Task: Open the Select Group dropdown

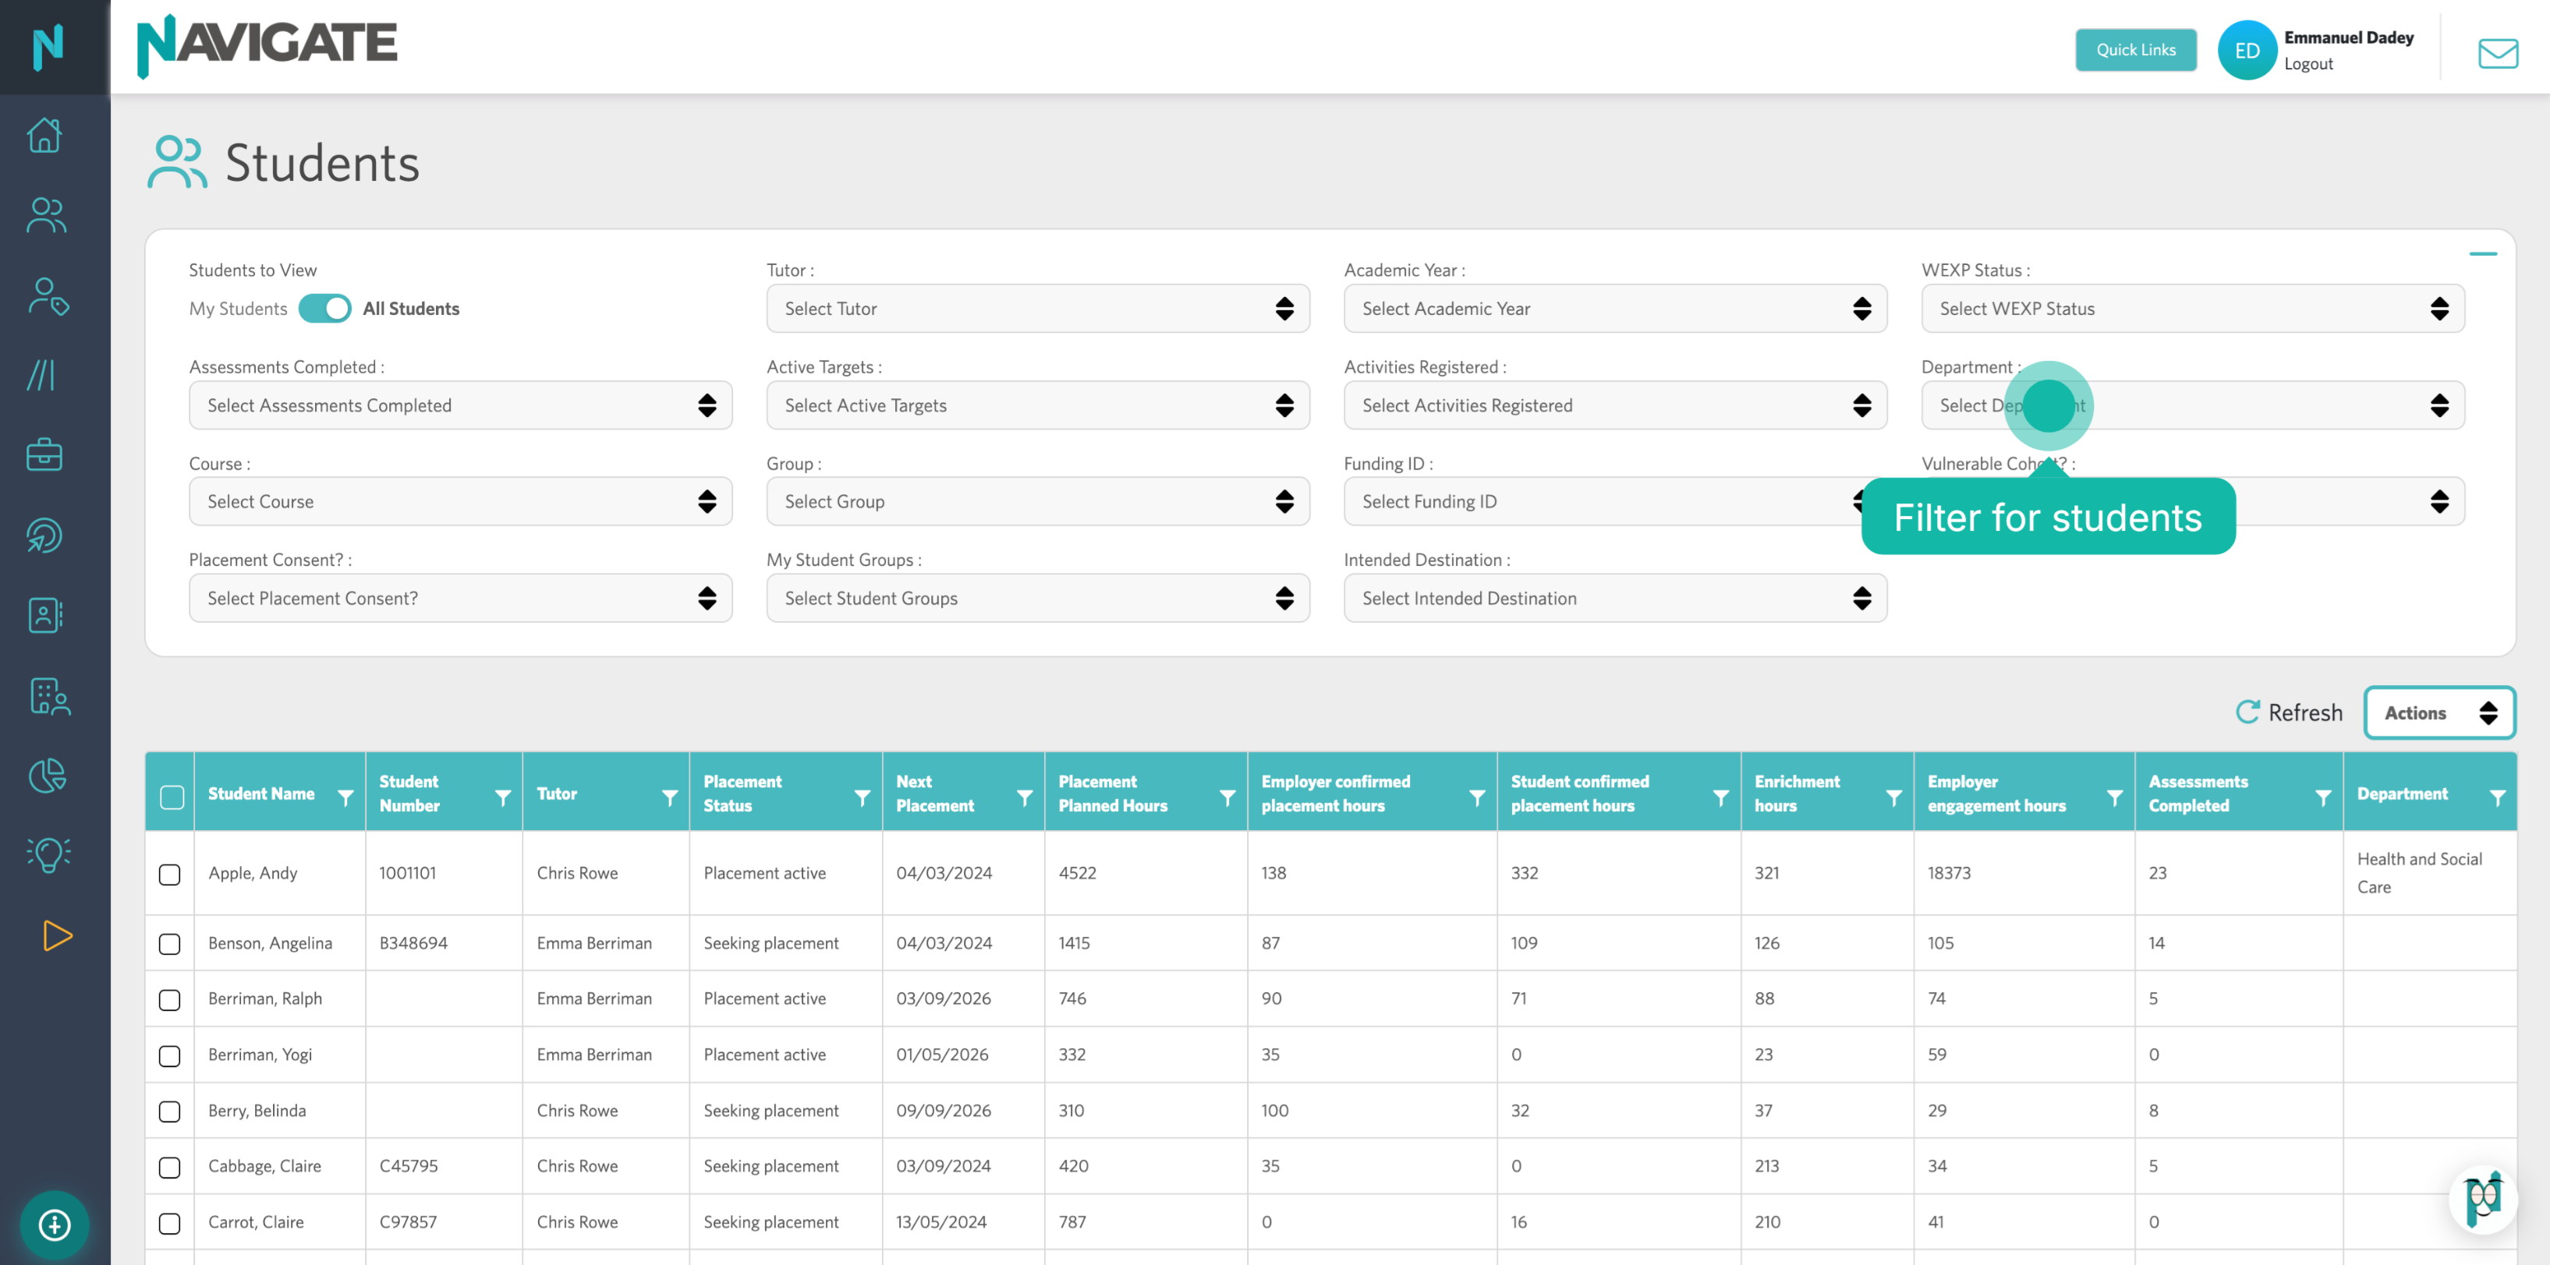Action: 1037,501
